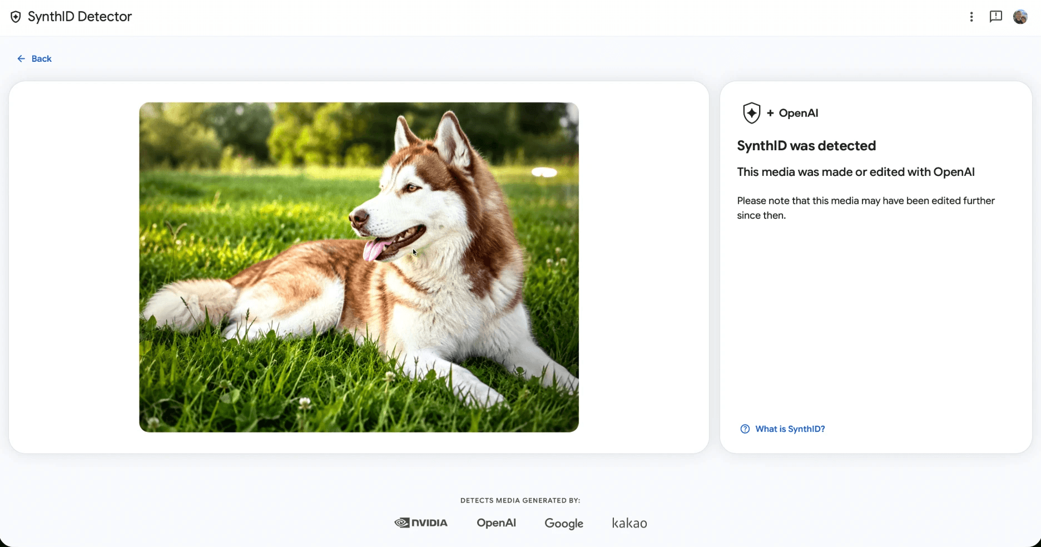The width and height of the screenshot is (1041, 547).
Task: Click the back arrow icon
Action: tap(21, 58)
